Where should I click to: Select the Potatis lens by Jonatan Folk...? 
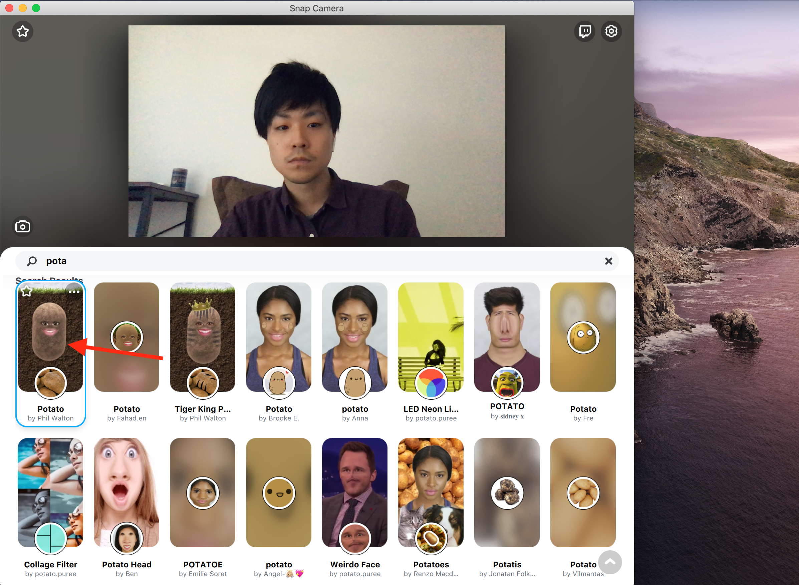click(507, 492)
